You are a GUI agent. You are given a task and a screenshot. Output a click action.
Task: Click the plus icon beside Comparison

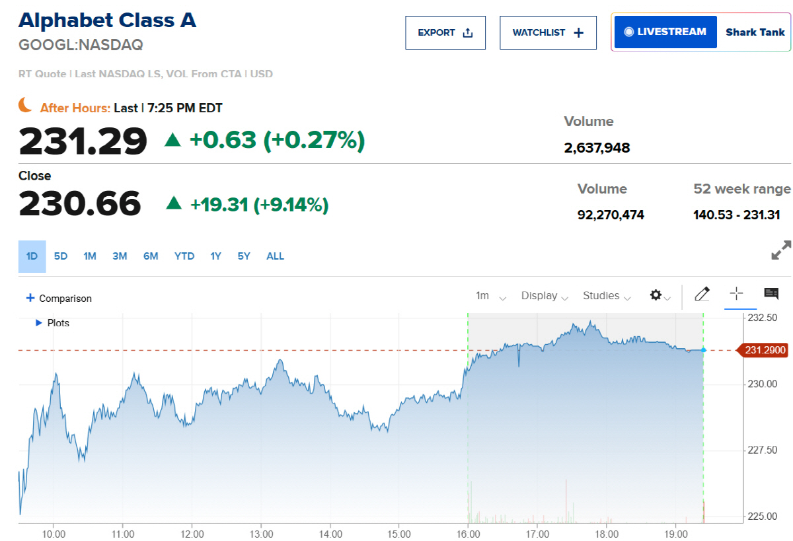30,298
